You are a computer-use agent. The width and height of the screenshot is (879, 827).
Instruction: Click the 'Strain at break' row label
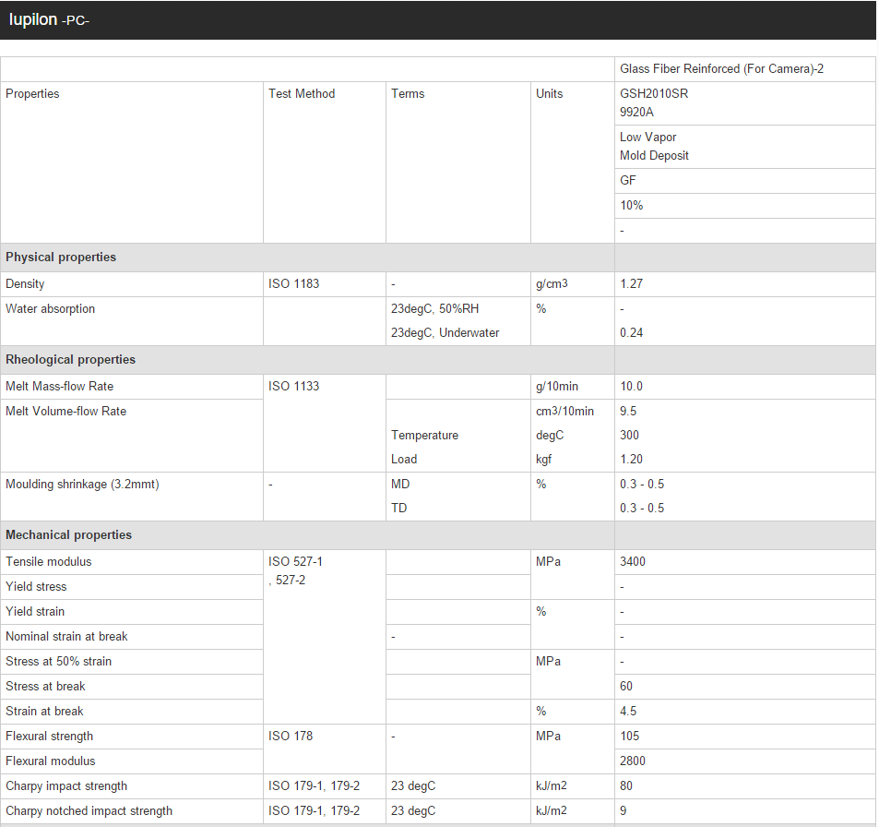pos(132,712)
